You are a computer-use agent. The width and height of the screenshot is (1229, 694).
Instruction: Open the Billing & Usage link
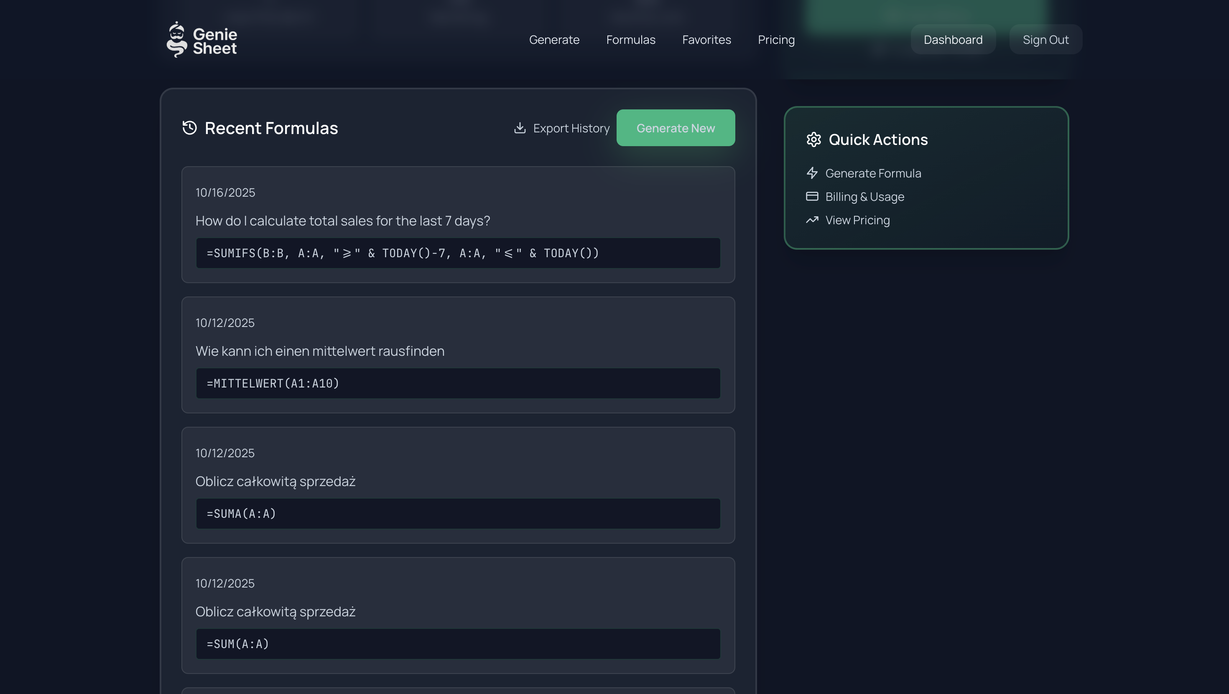(x=864, y=196)
